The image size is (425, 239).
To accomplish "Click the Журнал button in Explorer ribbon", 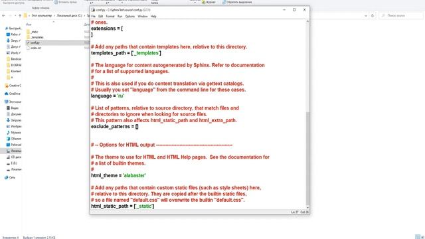I will [209, 2].
